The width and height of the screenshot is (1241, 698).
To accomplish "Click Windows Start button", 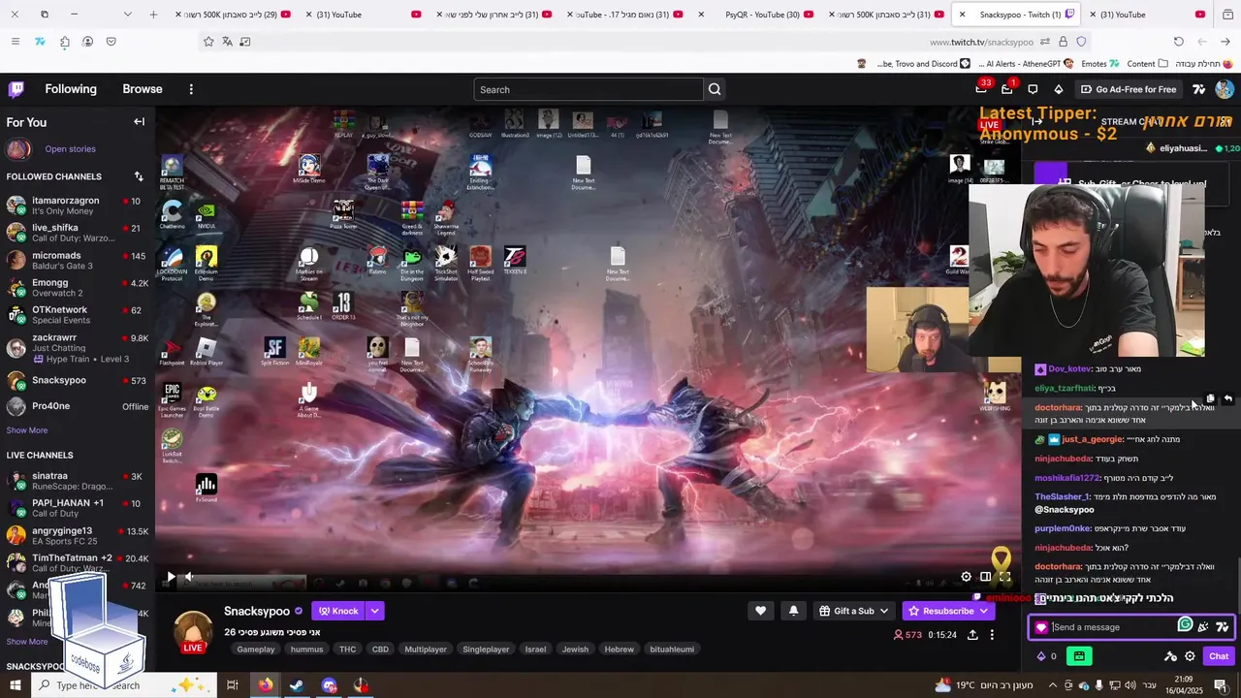I will click(16, 685).
